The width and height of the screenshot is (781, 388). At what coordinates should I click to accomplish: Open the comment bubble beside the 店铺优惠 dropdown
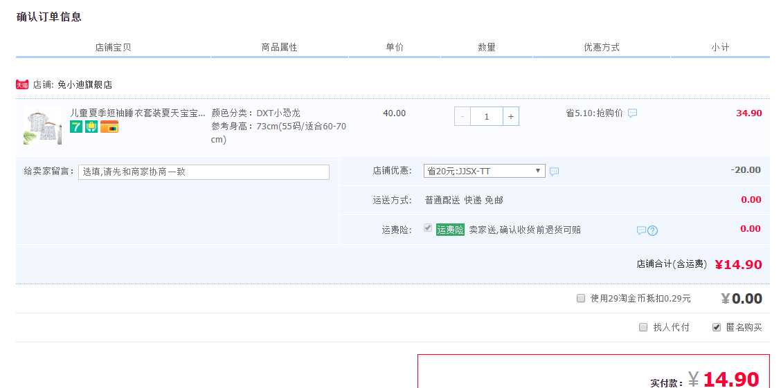554,172
